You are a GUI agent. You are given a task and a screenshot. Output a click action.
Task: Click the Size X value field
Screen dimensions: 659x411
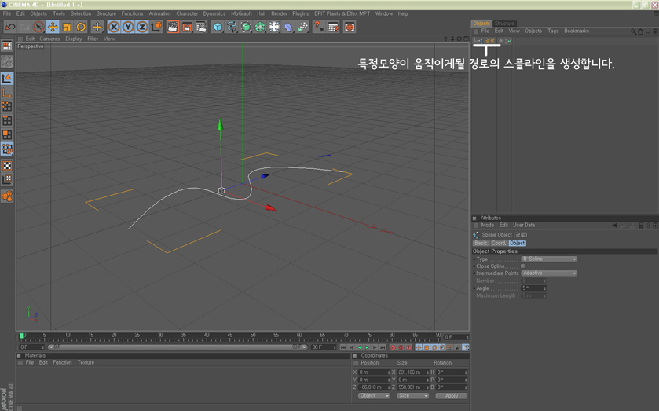click(x=412, y=372)
